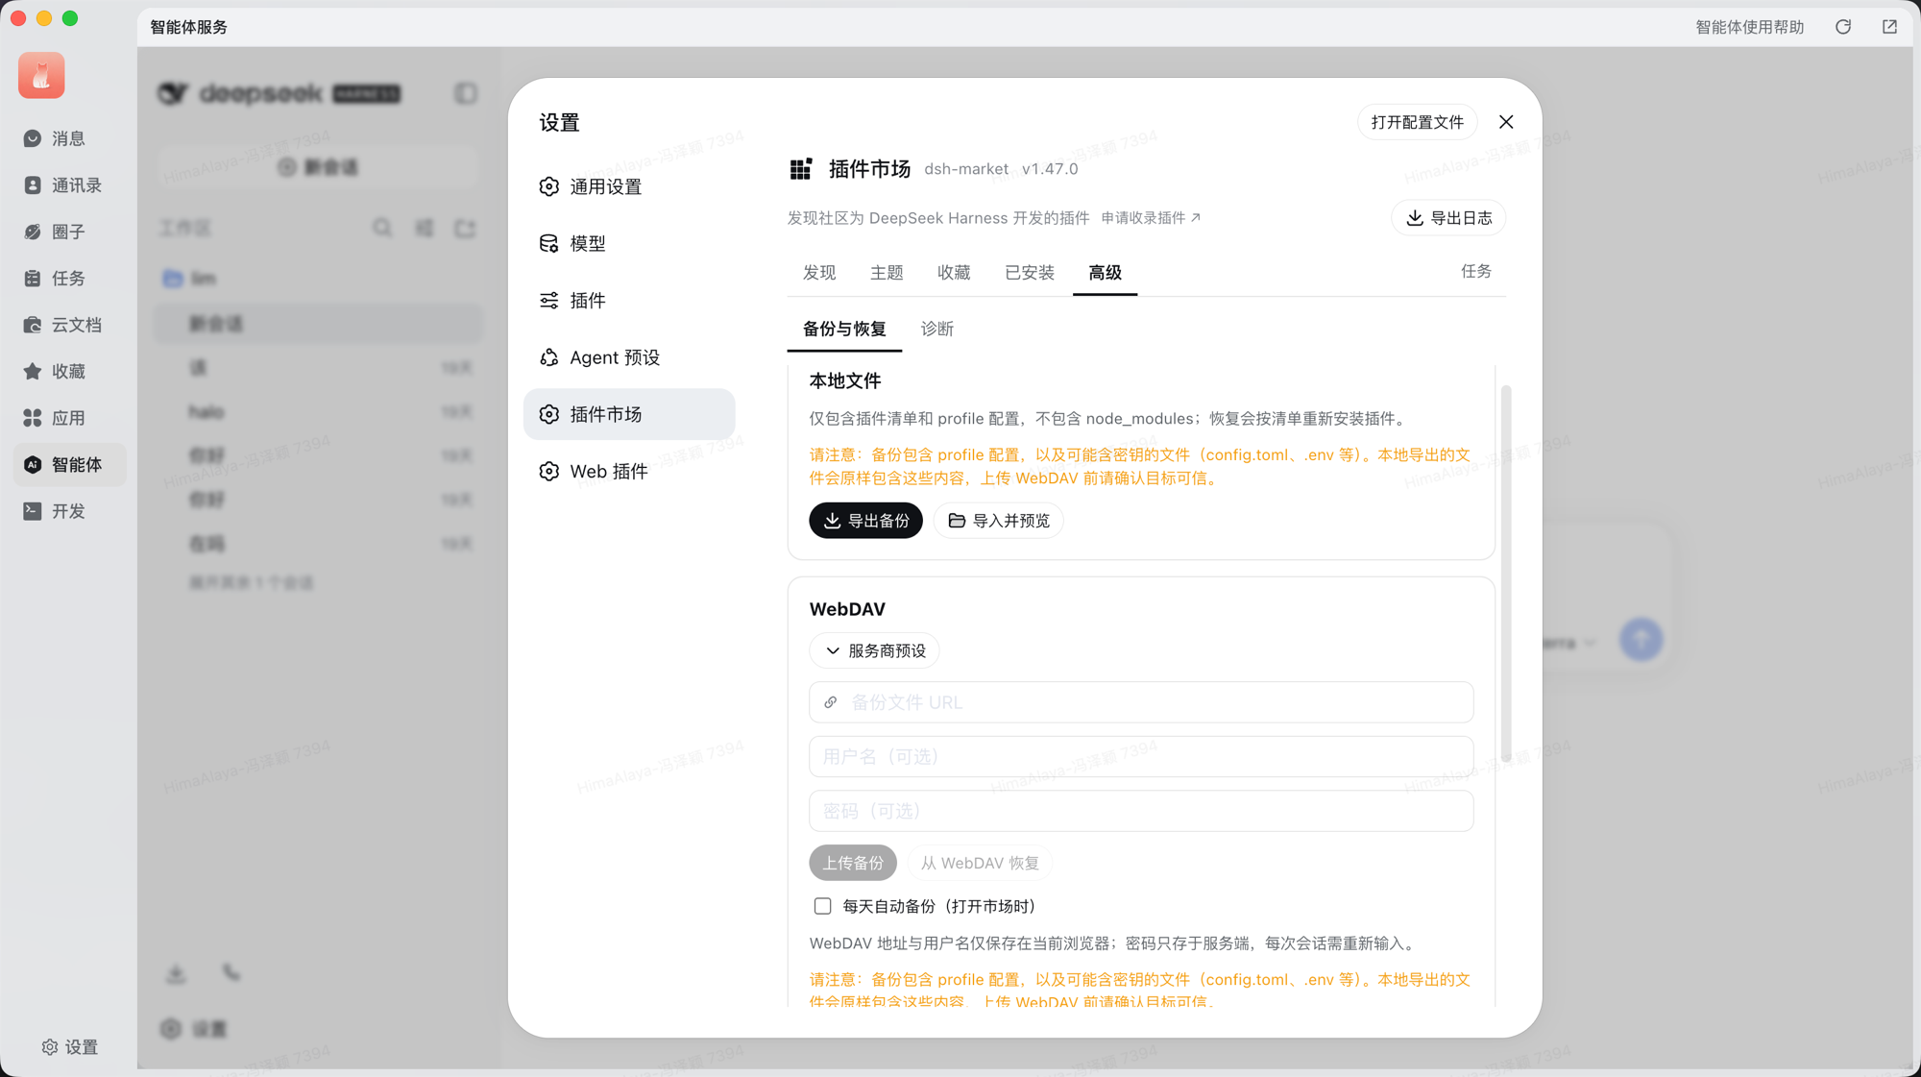Click 上传备份 upload backup button
Viewport: 1921px width, 1077px height.
click(853, 863)
